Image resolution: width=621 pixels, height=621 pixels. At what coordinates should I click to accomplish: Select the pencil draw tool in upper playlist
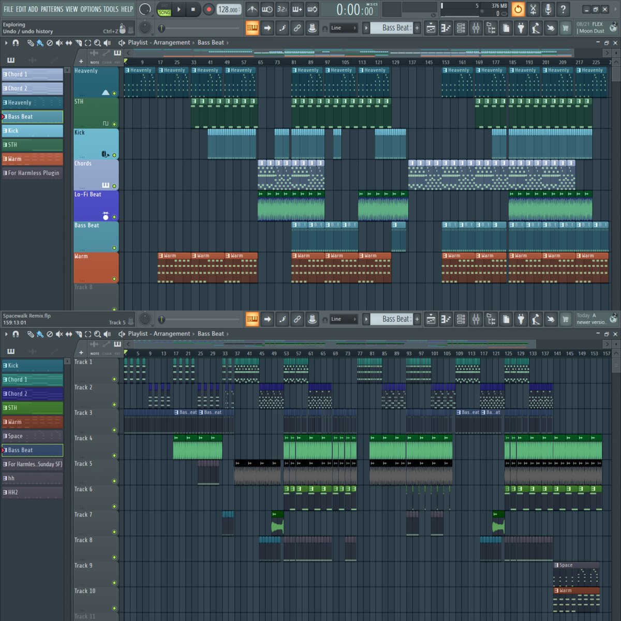pyautogui.click(x=31, y=43)
